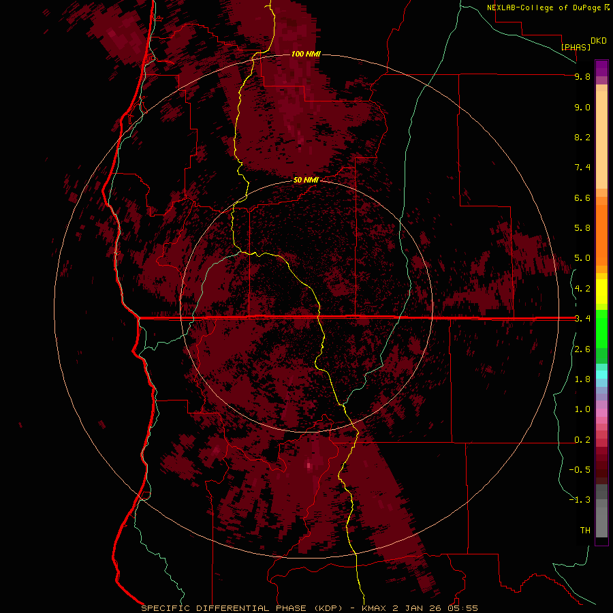Pick the cyan segment of color bar

click(601, 375)
